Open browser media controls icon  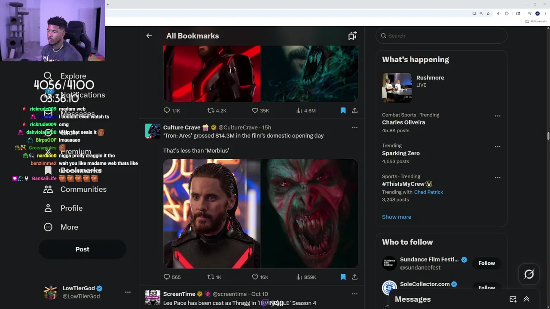coord(530,14)
